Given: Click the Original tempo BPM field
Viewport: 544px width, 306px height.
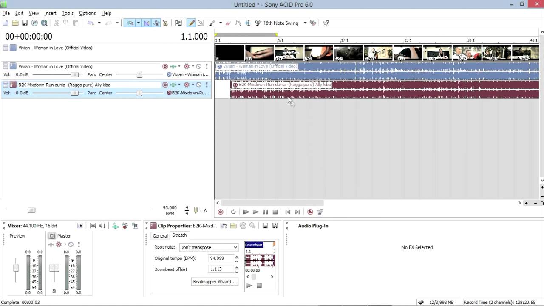Looking at the screenshot, I should tap(221, 258).
